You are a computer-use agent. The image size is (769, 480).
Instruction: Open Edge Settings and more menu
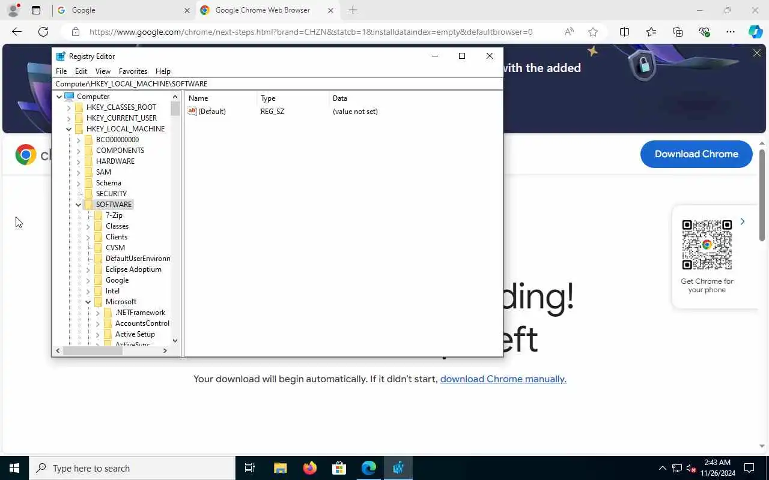point(731,32)
